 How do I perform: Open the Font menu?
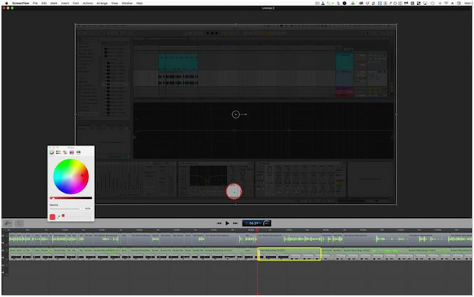point(76,3)
